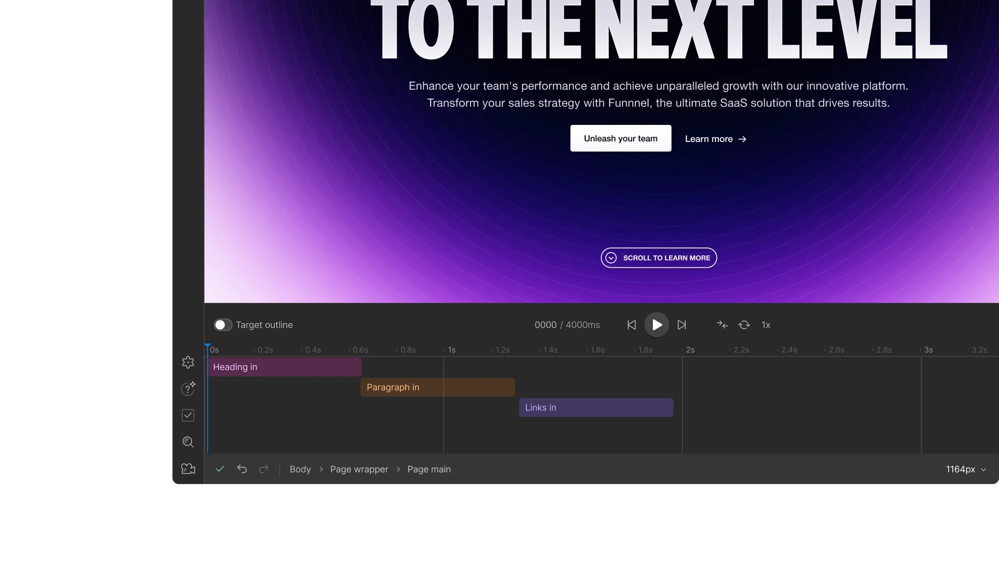Select Page wrapper in breadcrumb
The width and height of the screenshot is (999, 562).
tap(359, 469)
